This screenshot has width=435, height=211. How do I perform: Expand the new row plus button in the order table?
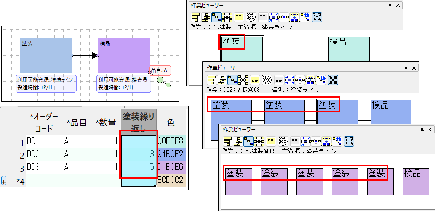coord(4,181)
